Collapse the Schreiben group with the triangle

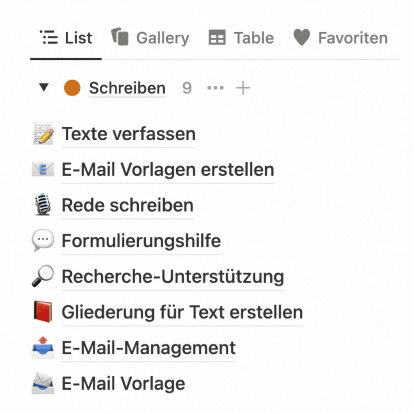tap(44, 88)
